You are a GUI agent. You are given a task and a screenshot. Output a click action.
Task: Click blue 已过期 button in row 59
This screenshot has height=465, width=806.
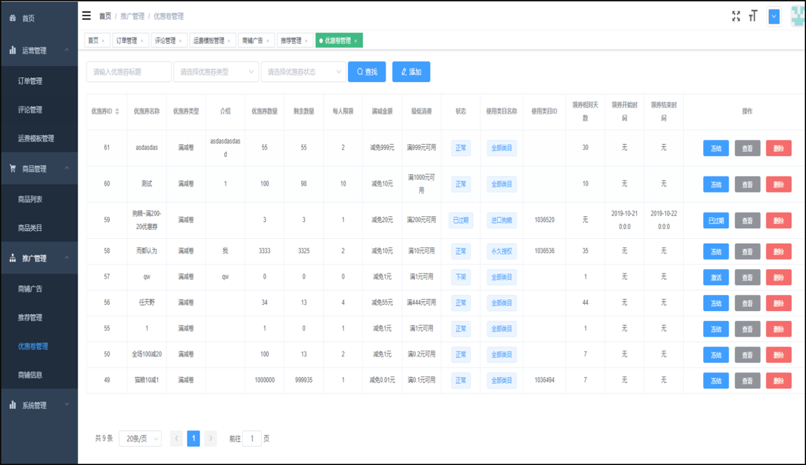(x=716, y=221)
